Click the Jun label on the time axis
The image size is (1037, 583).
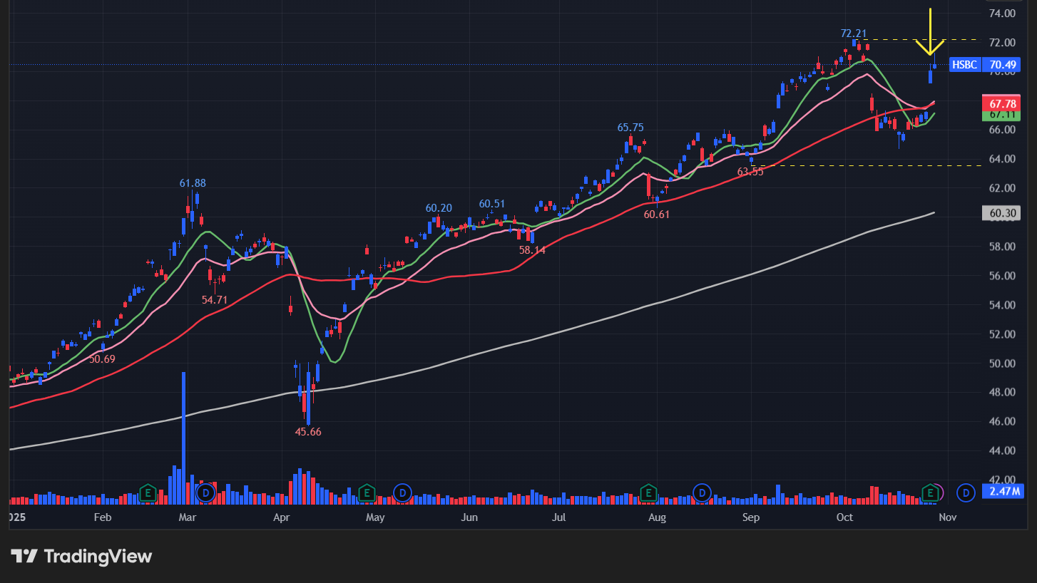tap(469, 517)
